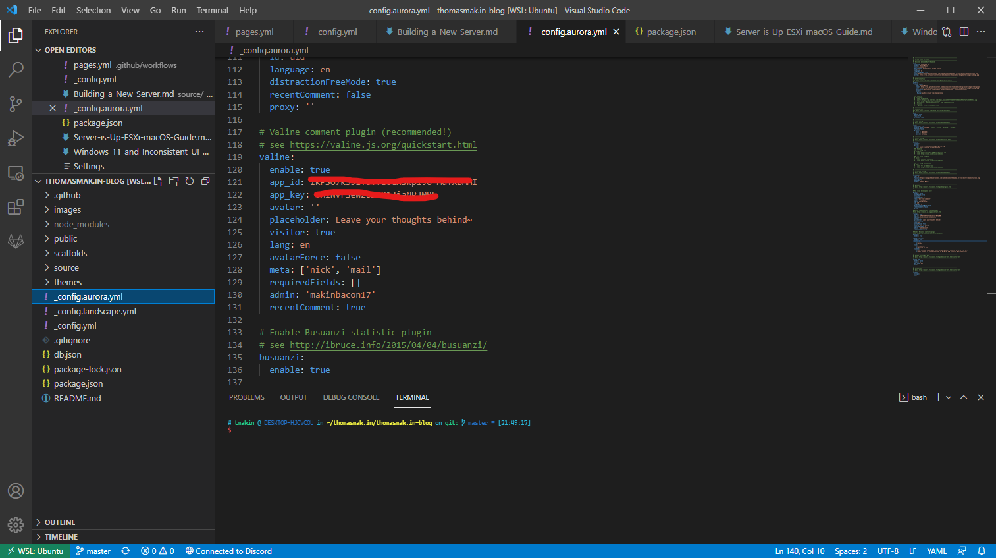Expand the images folder
996x558 pixels.
tap(123, 209)
